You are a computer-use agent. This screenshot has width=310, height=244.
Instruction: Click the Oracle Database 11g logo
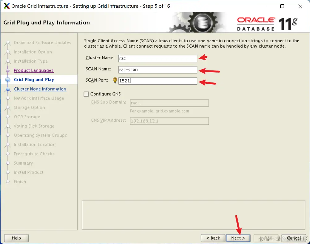point(267,24)
